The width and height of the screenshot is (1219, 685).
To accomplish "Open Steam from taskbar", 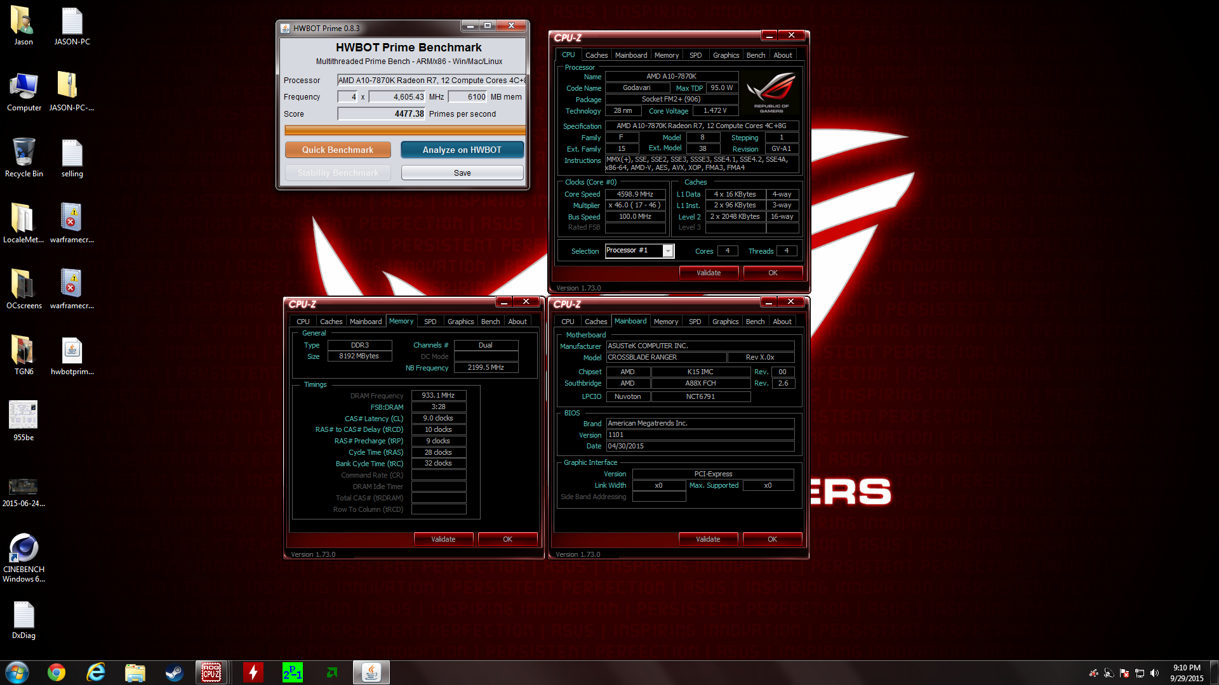I will [x=174, y=672].
